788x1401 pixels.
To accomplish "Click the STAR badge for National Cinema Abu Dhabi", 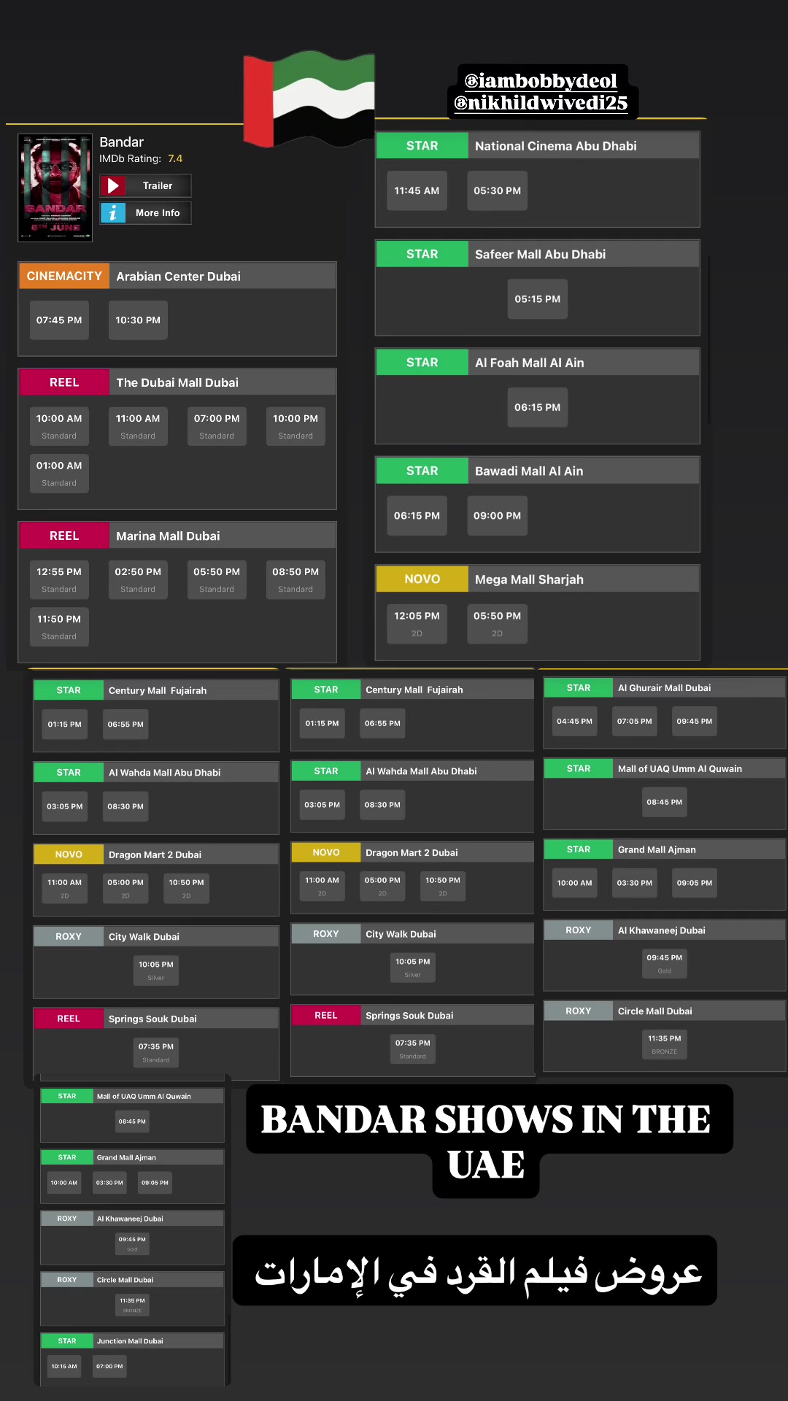I will [x=422, y=146].
